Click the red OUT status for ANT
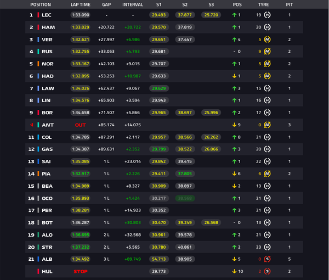The width and height of the screenshot is (329, 280). pos(81,125)
